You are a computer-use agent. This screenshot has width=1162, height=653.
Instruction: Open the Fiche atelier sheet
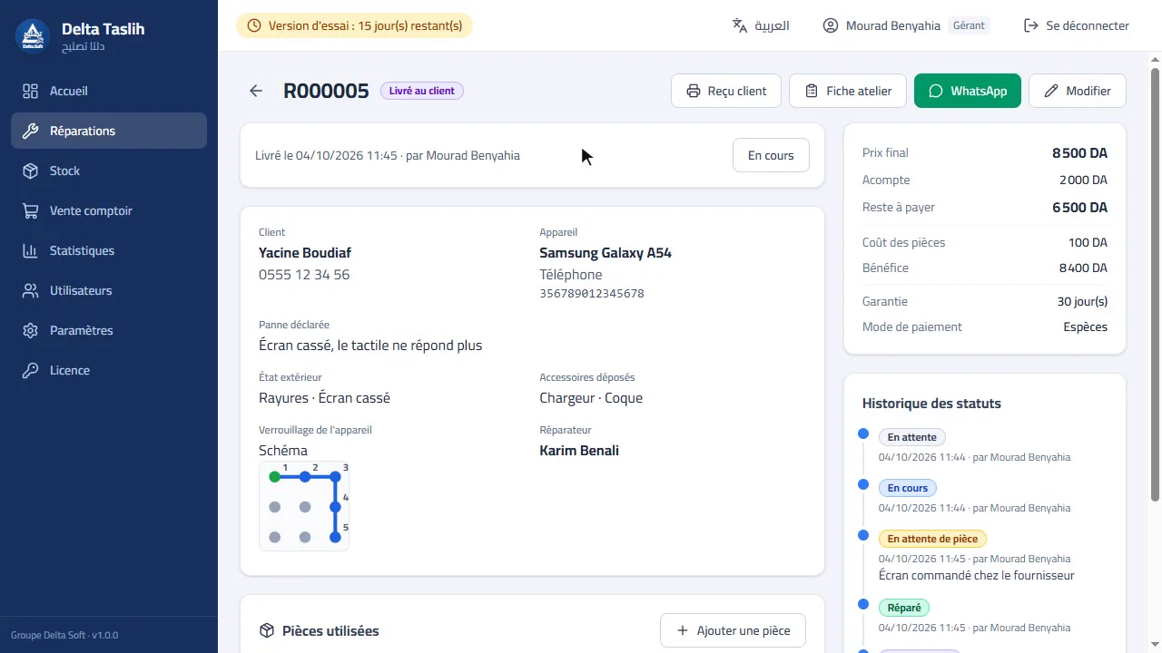pyautogui.click(x=848, y=91)
